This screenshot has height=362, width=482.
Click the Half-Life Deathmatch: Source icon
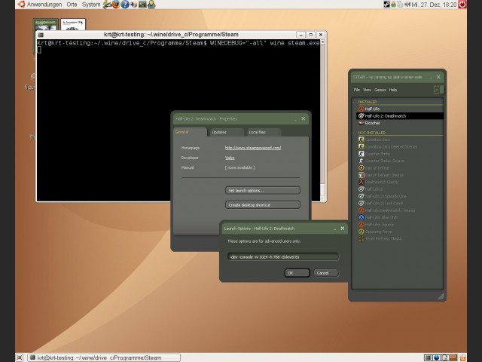(x=361, y=210)
